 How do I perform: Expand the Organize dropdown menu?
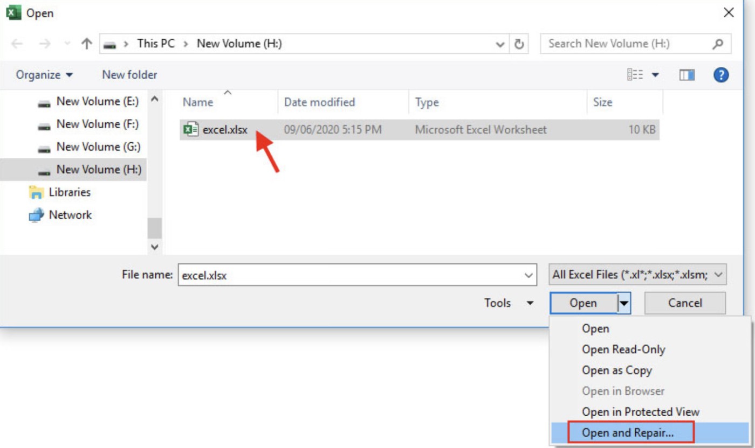[x=44, y=75]
